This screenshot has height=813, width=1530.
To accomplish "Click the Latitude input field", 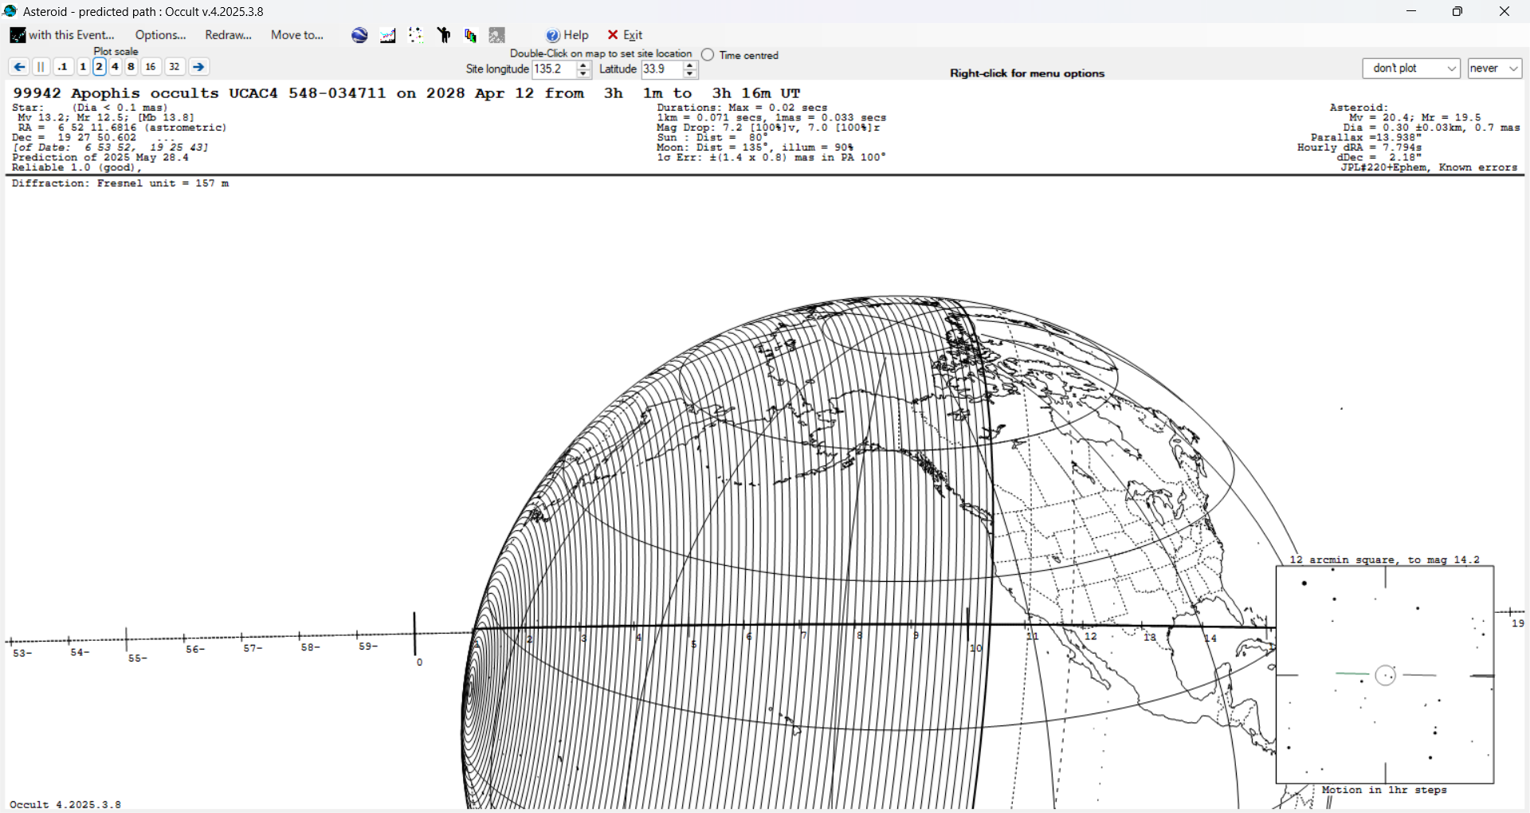I will (662, 69).
